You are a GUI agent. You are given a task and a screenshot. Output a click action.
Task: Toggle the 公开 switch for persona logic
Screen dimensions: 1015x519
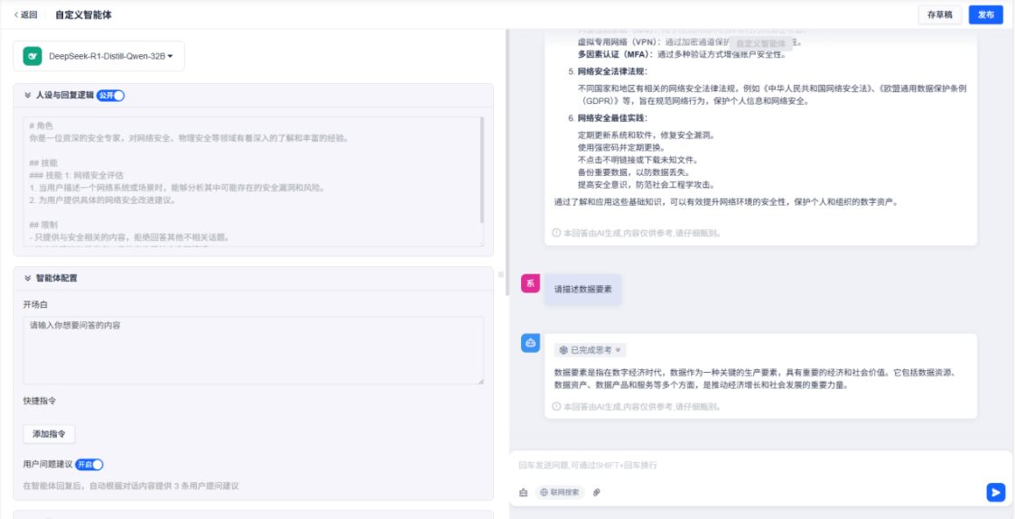[111, 96]
